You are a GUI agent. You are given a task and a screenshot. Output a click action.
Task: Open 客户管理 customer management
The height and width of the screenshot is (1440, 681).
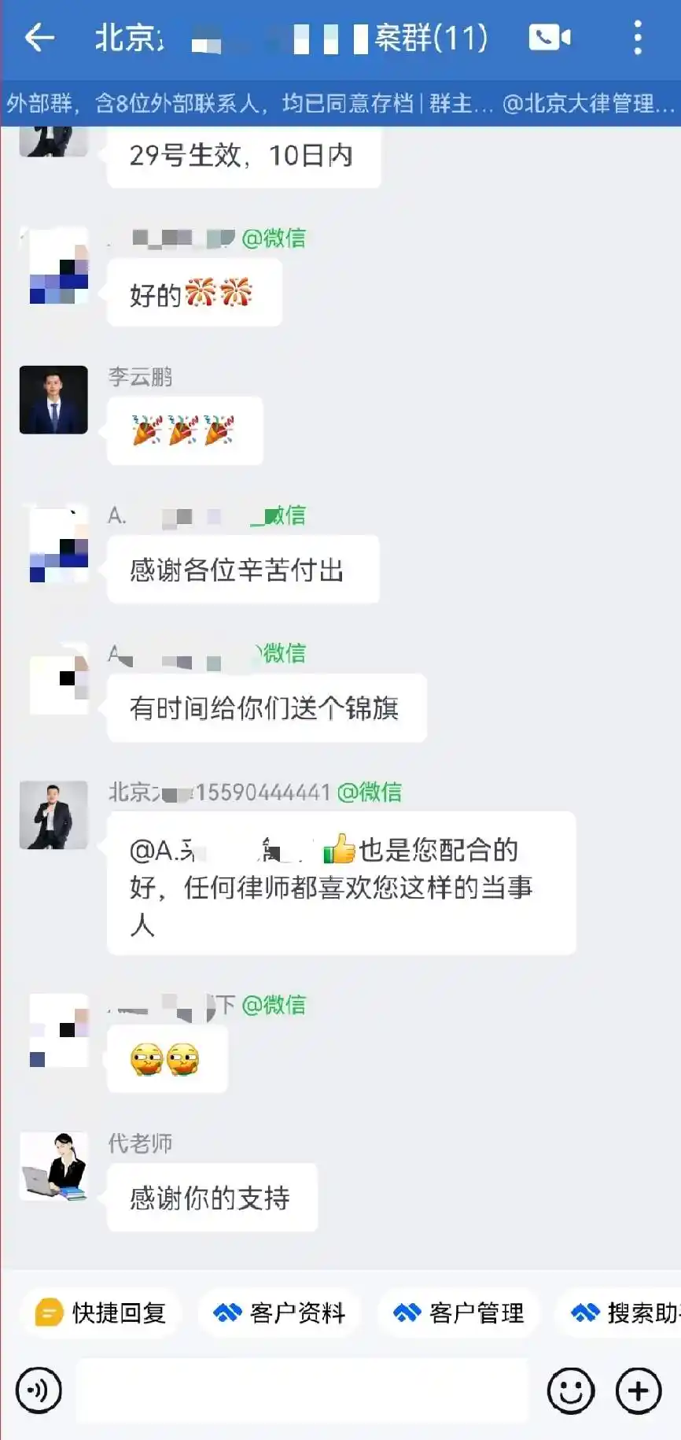458,1313
